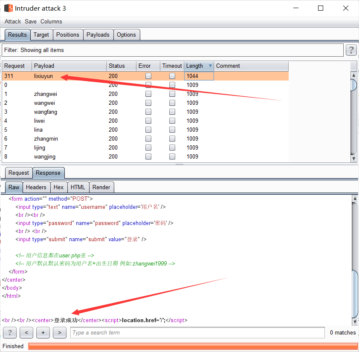Toggle Error checkbox for lina row
The height and width of the screenshot is (352, 359).
click(148, 130)
